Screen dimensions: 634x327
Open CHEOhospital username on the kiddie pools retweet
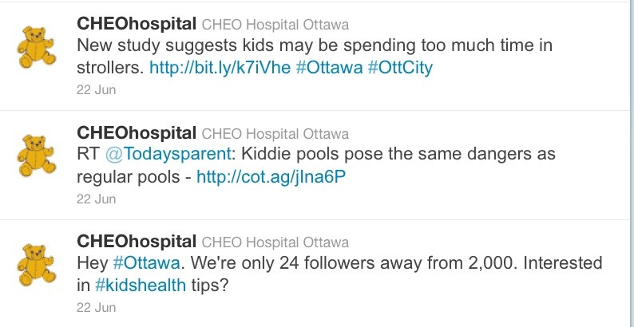[x=137, y=132]
